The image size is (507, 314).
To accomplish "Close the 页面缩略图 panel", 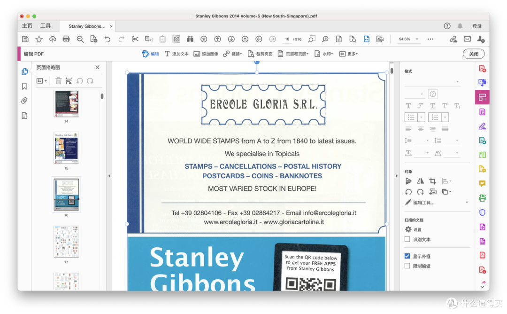I will click(x=97, y=67).
